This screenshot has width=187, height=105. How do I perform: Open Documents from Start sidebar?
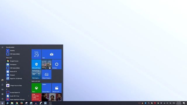point(2,85)
